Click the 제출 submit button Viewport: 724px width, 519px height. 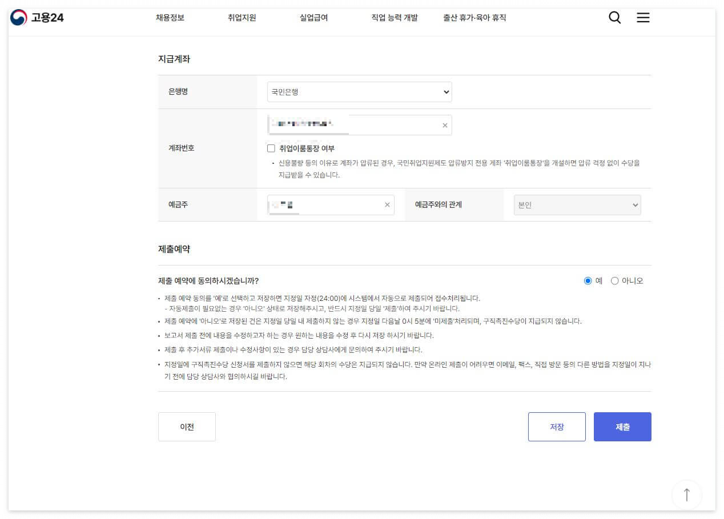(622, 427)
